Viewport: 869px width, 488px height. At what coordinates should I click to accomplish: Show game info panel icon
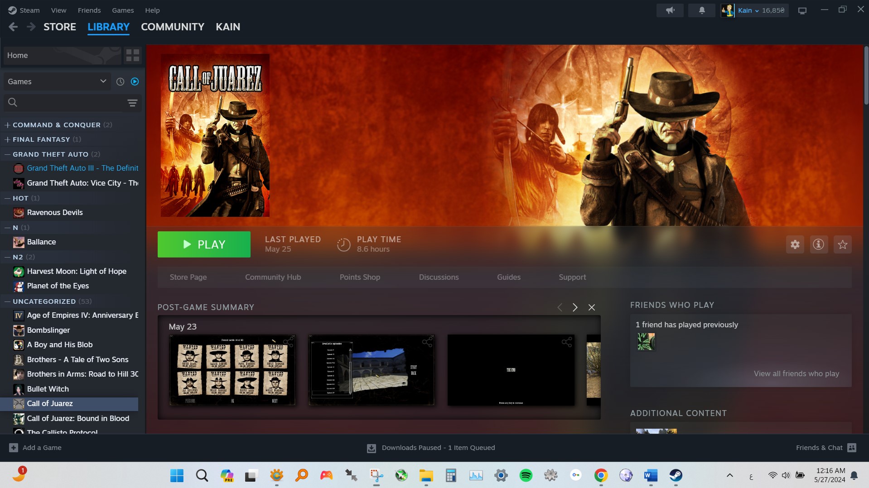click(x=818, y=244)
